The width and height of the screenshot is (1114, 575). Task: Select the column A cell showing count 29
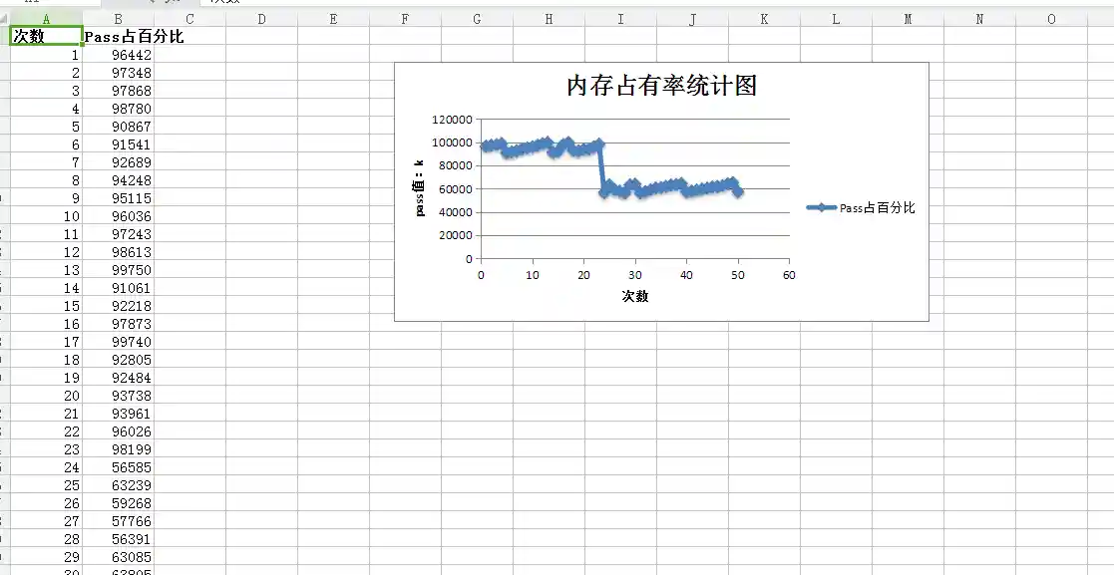(x=46, y=556)
